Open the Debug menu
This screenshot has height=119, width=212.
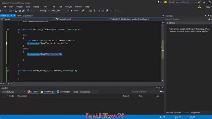(36, 7)
